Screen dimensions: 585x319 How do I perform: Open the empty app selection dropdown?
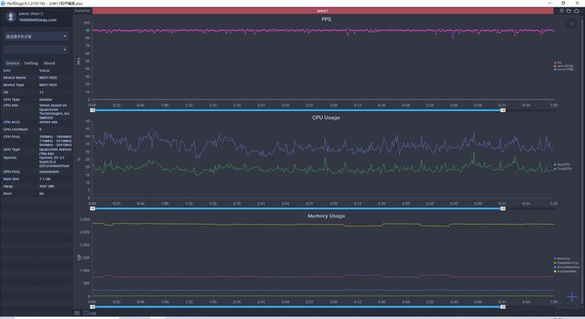[36, 49]
